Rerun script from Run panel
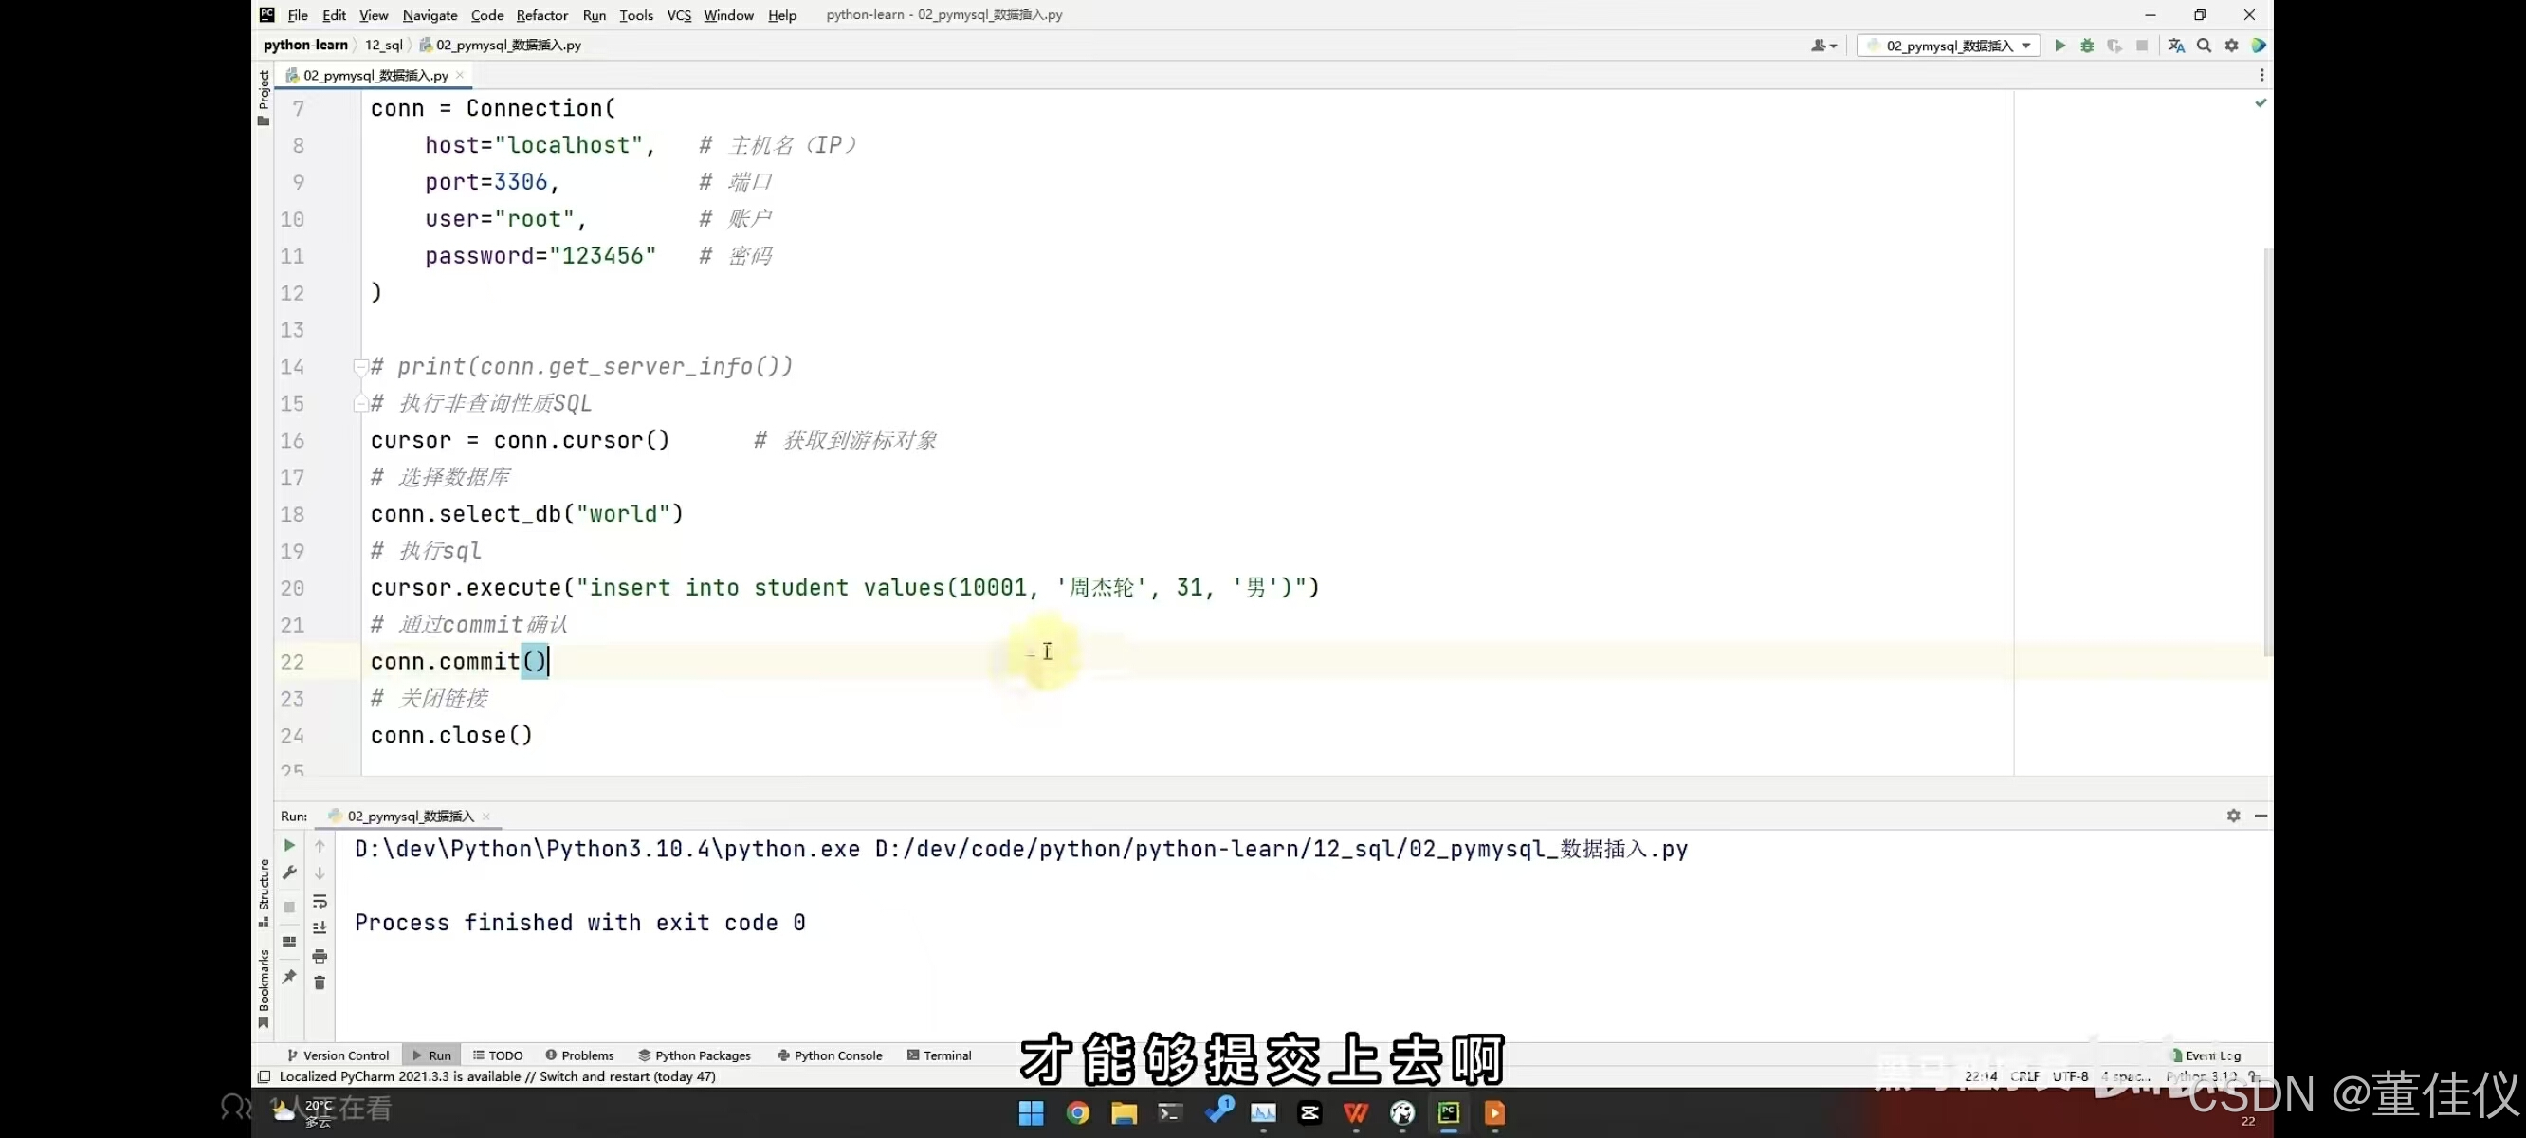2526x1138 pixels. pyautogui.click(x=289, y=845)
